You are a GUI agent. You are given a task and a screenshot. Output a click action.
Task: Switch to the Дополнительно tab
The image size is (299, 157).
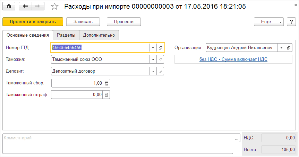pyautogui.click(x=99, y=35)
